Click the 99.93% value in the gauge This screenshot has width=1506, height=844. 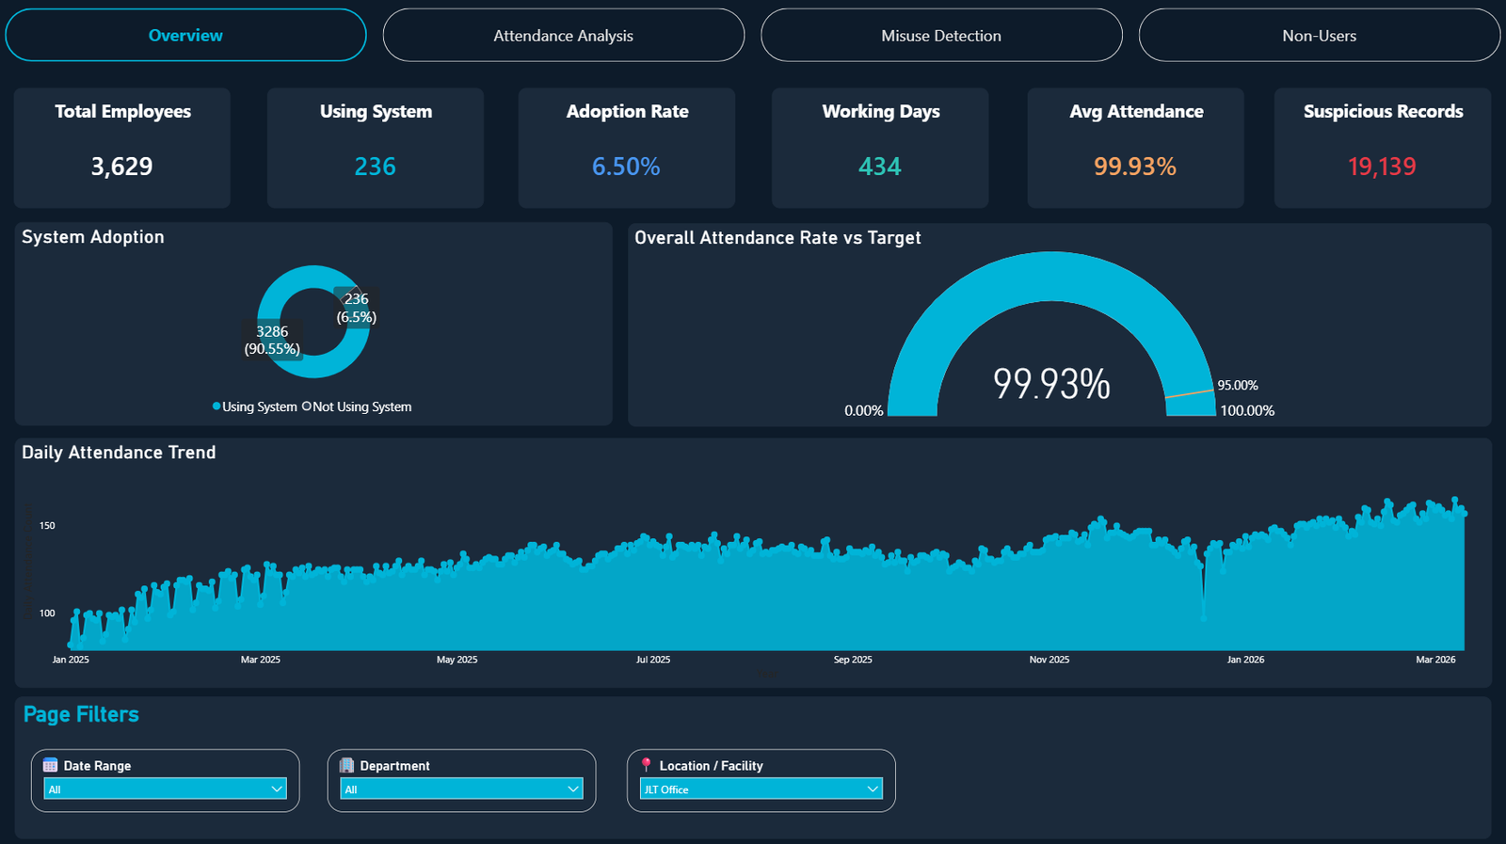[1051, 384]
